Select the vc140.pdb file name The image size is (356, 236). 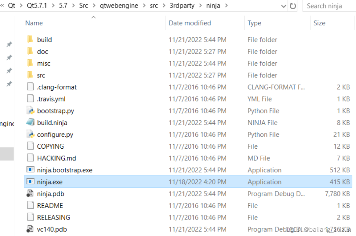52,229
